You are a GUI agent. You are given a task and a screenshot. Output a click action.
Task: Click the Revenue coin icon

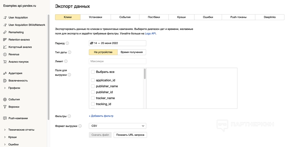[x=5, y=55]
